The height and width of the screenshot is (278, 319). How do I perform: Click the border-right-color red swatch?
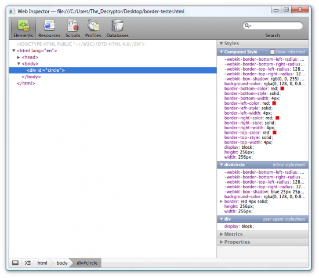coord(277,118)
